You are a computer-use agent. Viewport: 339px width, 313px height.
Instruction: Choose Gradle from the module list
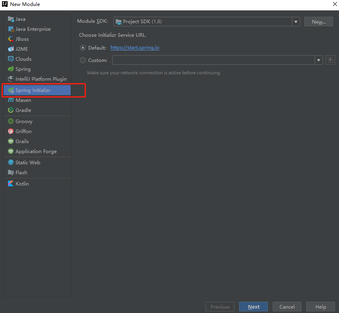pyautogui.click(x=37, y=110)
